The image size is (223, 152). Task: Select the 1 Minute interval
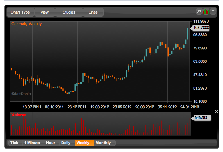click(x=32, y=143)
